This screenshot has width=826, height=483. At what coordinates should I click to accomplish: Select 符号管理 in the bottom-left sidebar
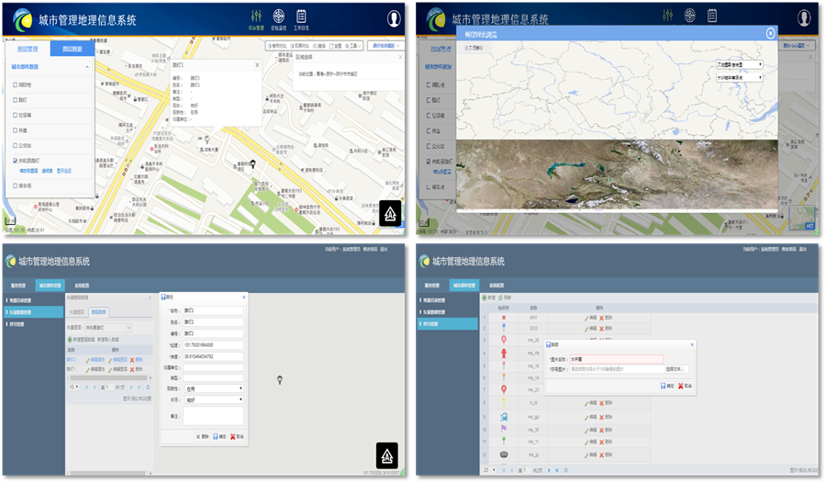click(17, 324)
